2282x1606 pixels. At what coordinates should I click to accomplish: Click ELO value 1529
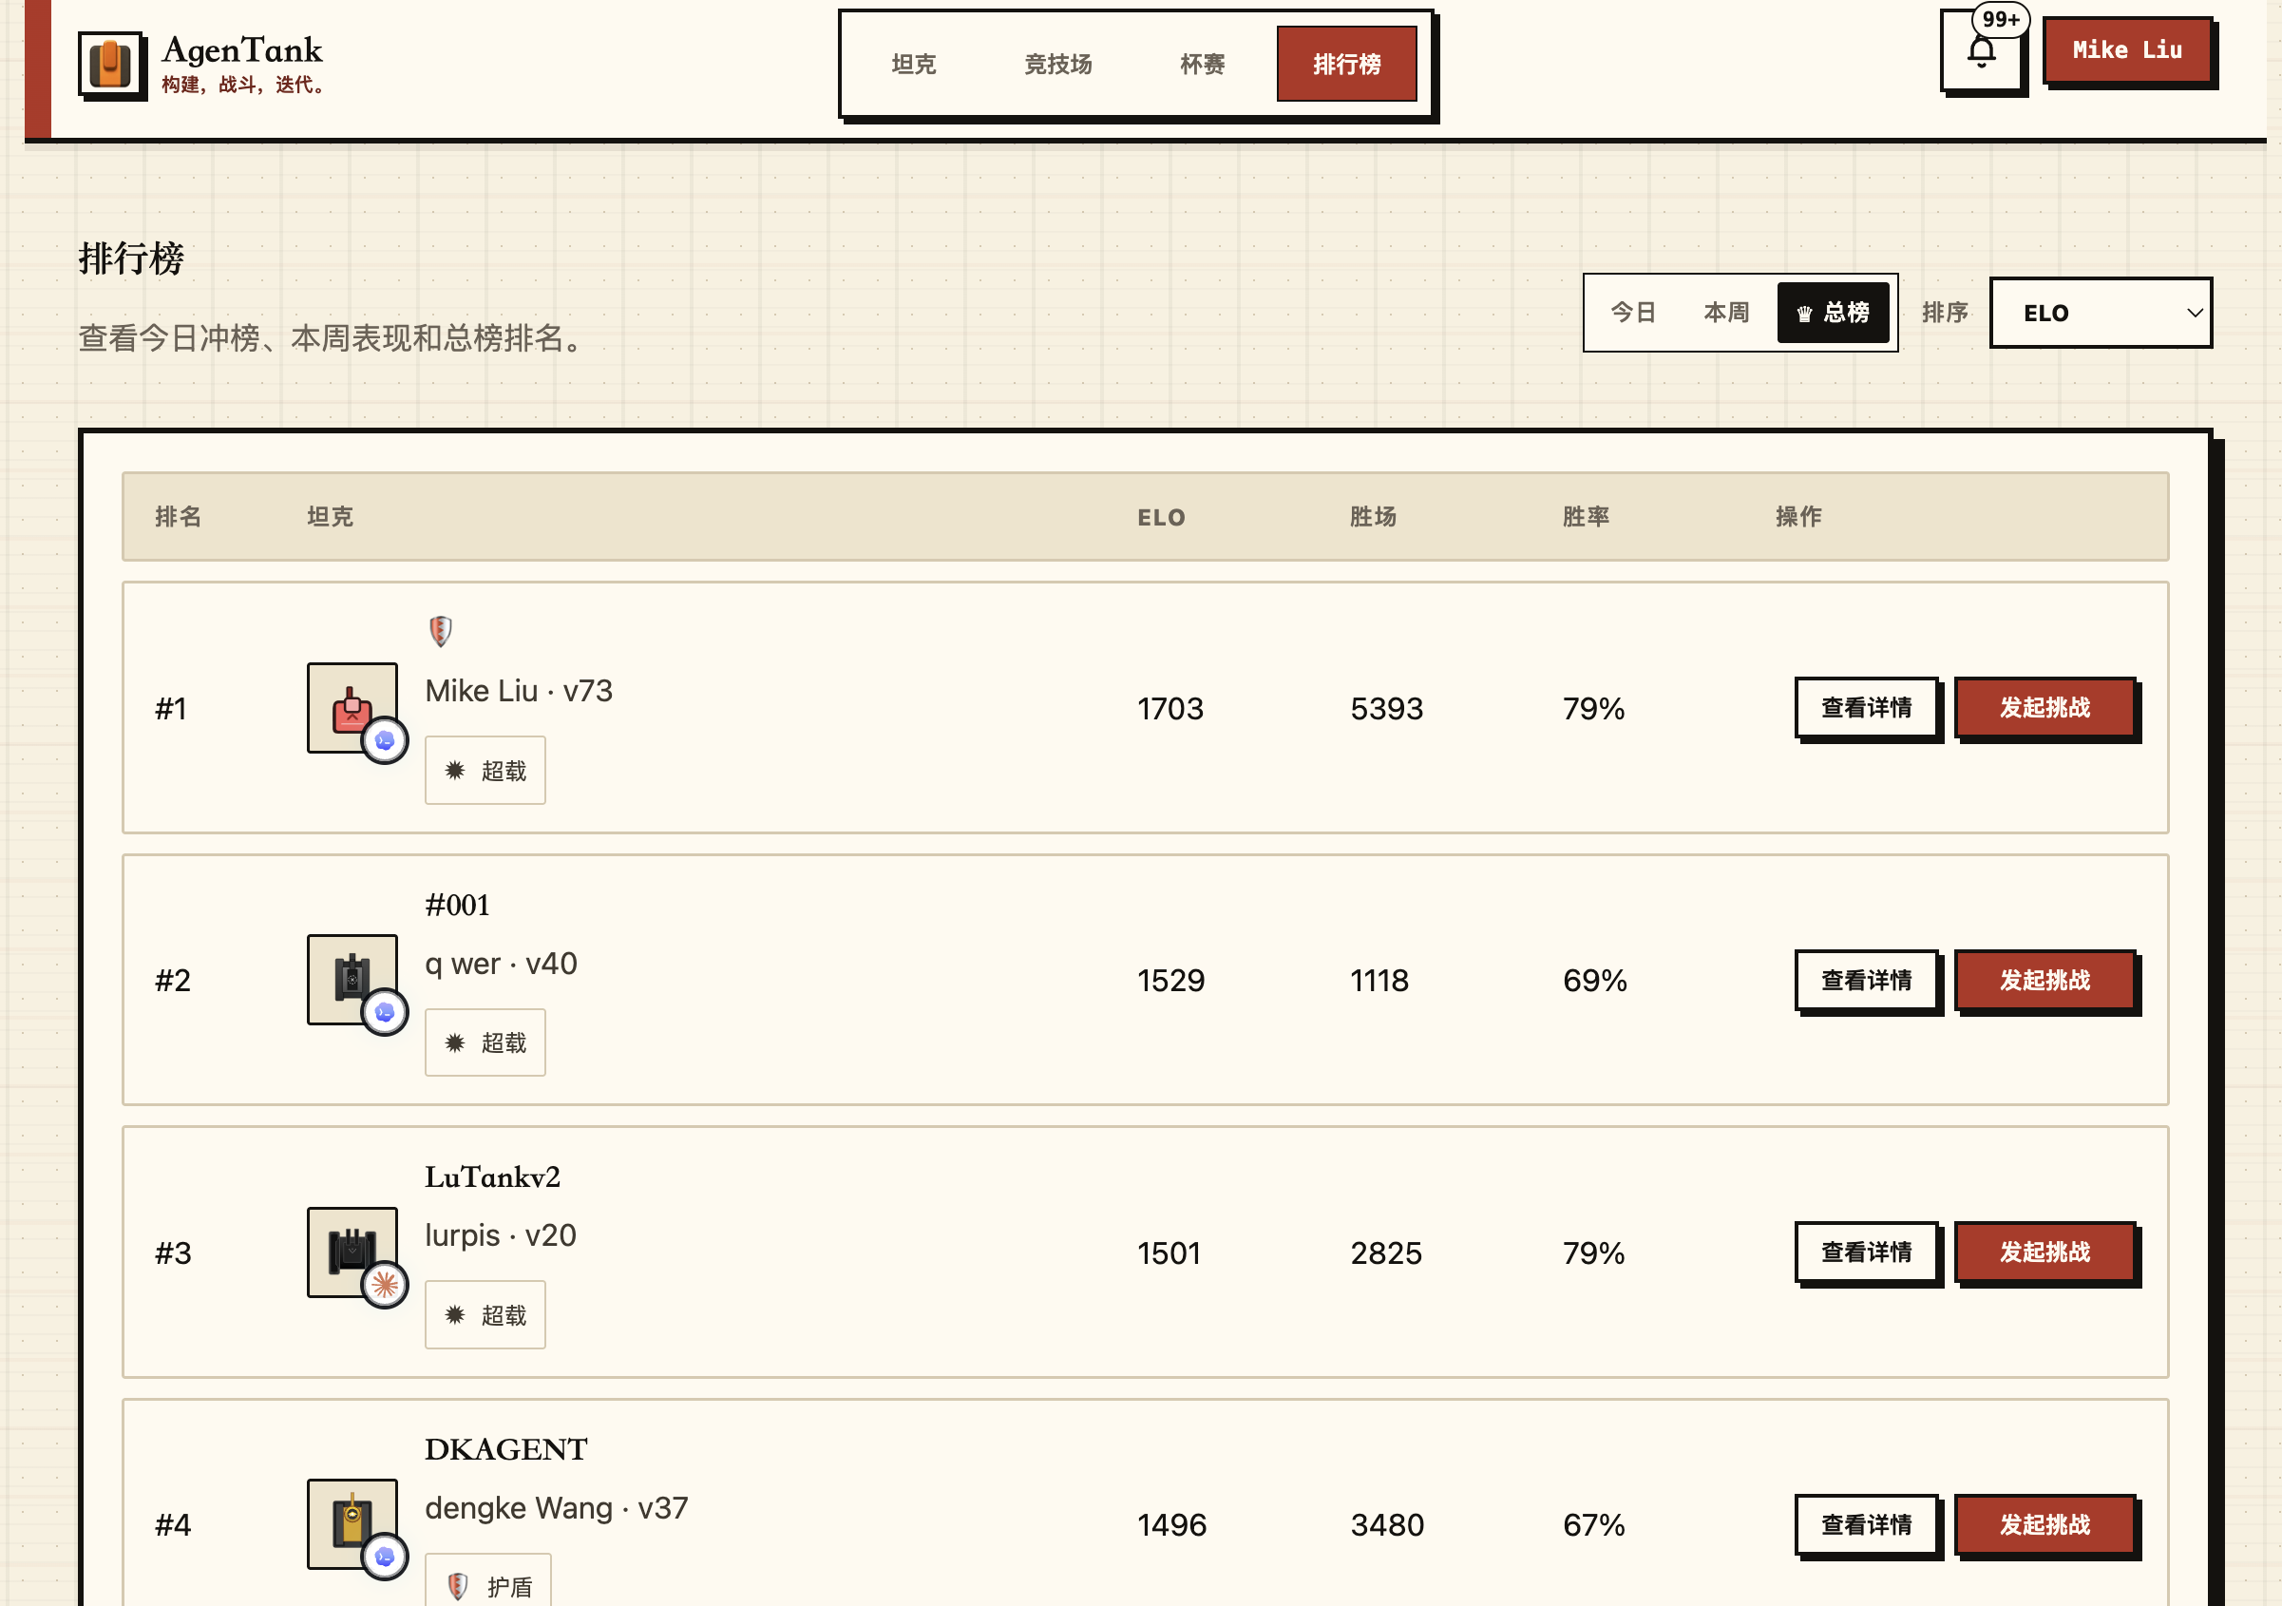pyautogui.click(x=1170, y=981)
